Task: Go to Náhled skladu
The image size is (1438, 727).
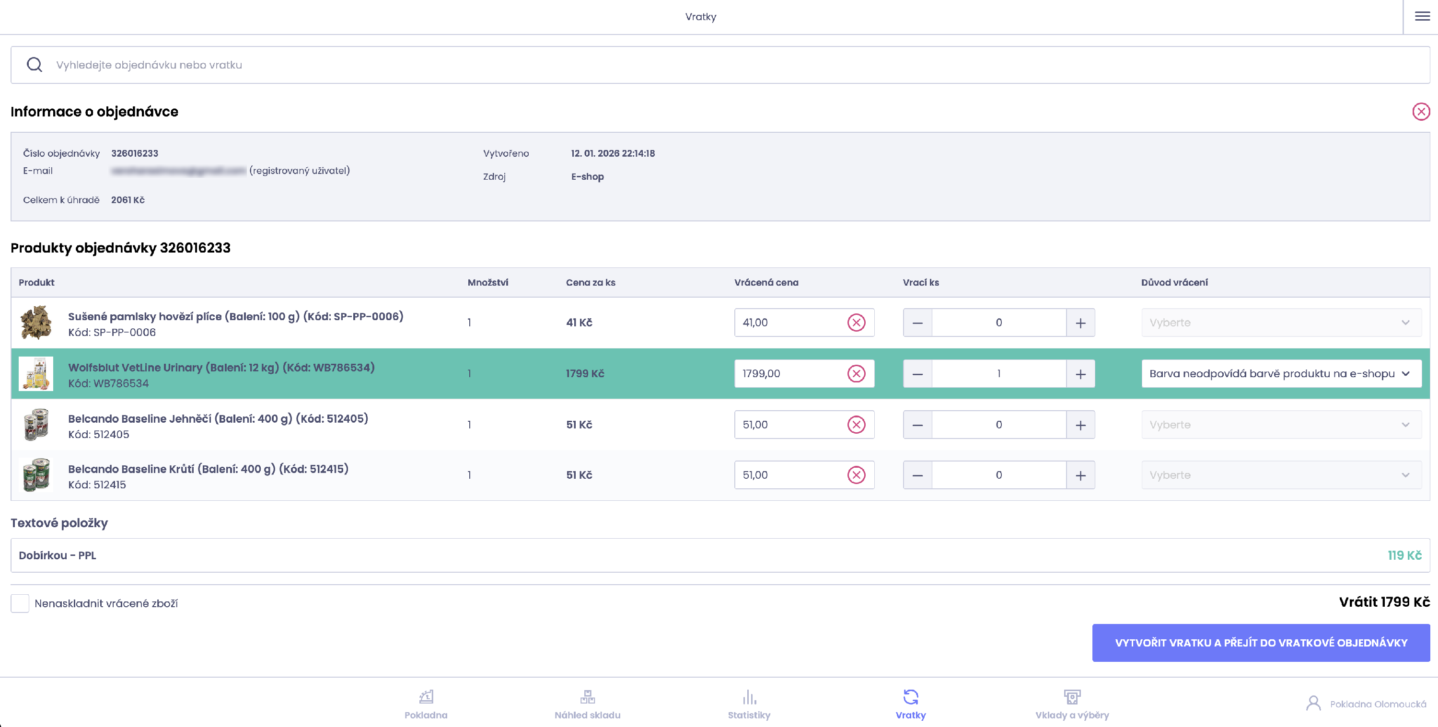Action: [x=587, y=704]
